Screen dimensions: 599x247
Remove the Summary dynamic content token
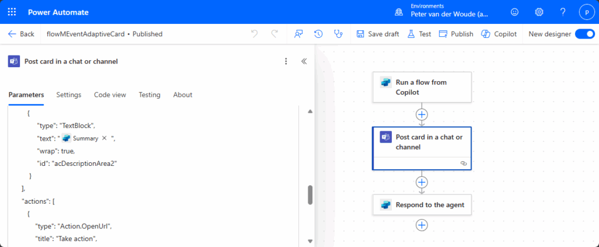[x=104, y=138]
